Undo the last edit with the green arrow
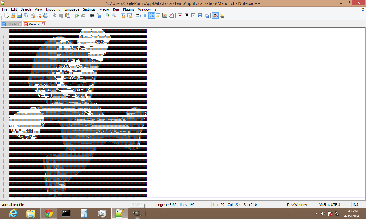 (76, 15)
